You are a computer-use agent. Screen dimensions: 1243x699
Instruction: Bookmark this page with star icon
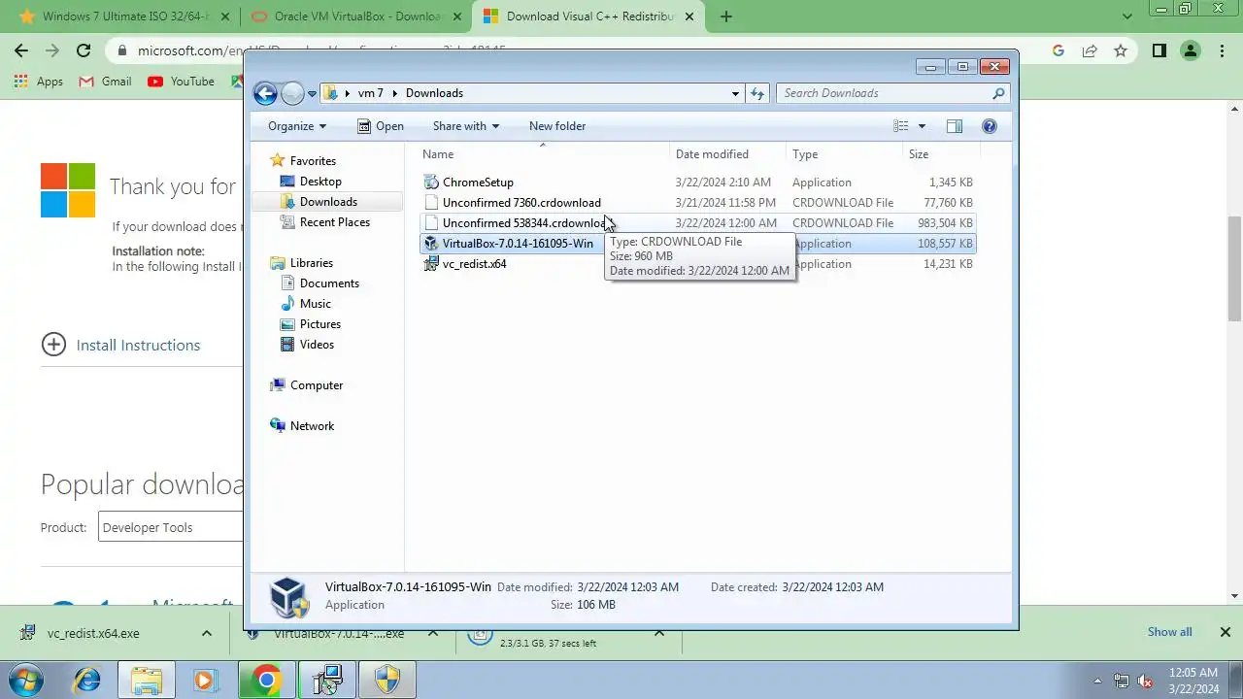pyautogui.click(x=1121, y=50)
